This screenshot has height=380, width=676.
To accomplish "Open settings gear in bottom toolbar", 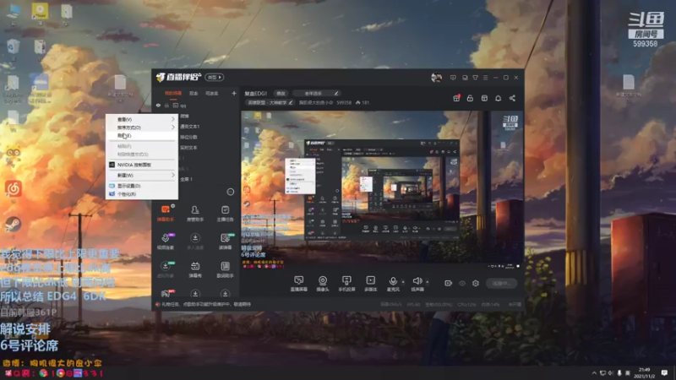I will tap(476, 283).
